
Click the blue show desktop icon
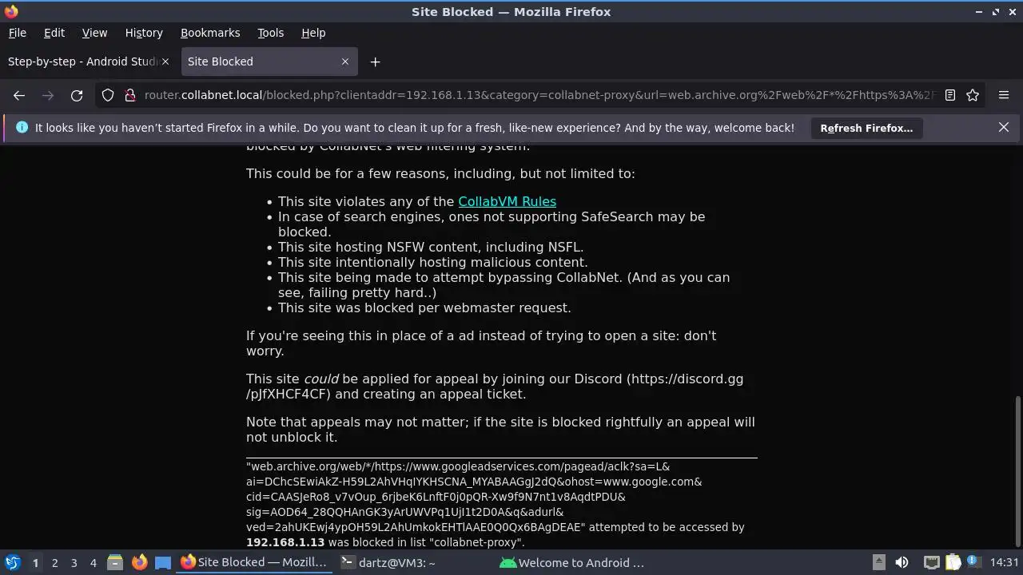[x=163, y=562]
